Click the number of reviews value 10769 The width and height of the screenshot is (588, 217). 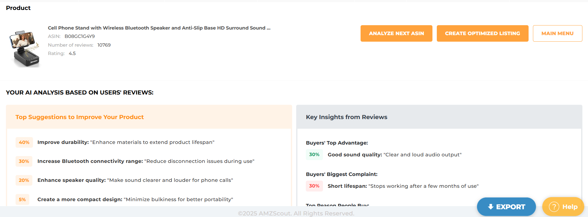104,45
